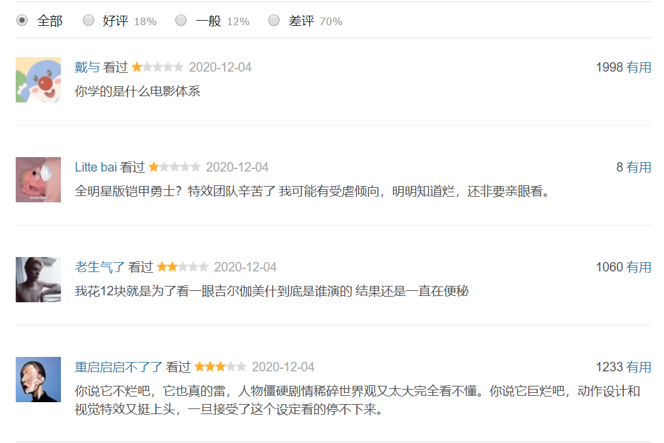Select the 全部 radio button

[22, 20]
